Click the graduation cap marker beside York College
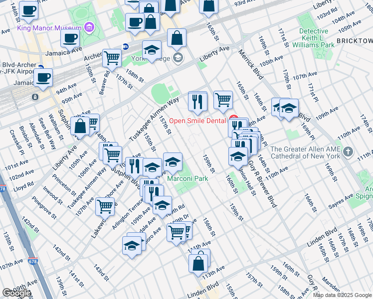373x299 pixels. tap(152, 50)
